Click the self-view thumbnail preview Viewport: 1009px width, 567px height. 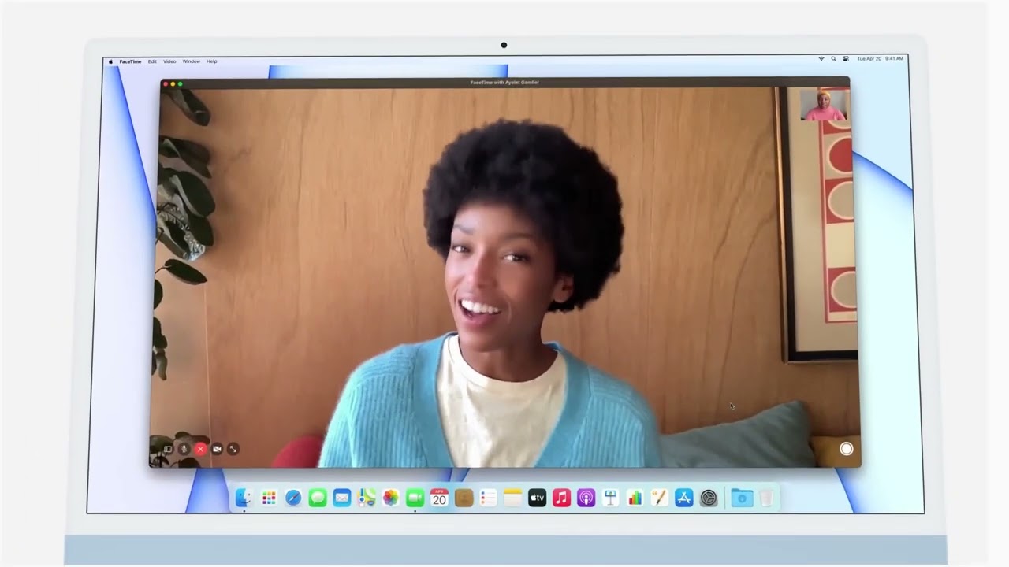point(825,105)
